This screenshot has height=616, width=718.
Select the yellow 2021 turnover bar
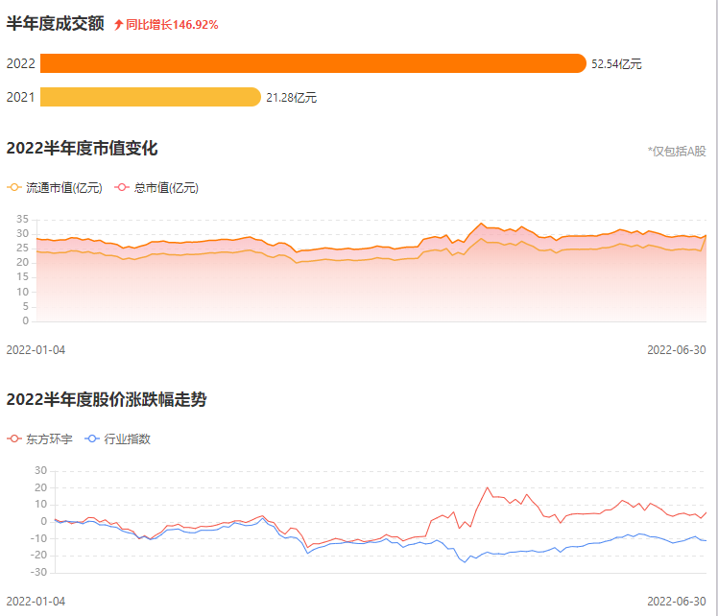click(x=150, y=97)
